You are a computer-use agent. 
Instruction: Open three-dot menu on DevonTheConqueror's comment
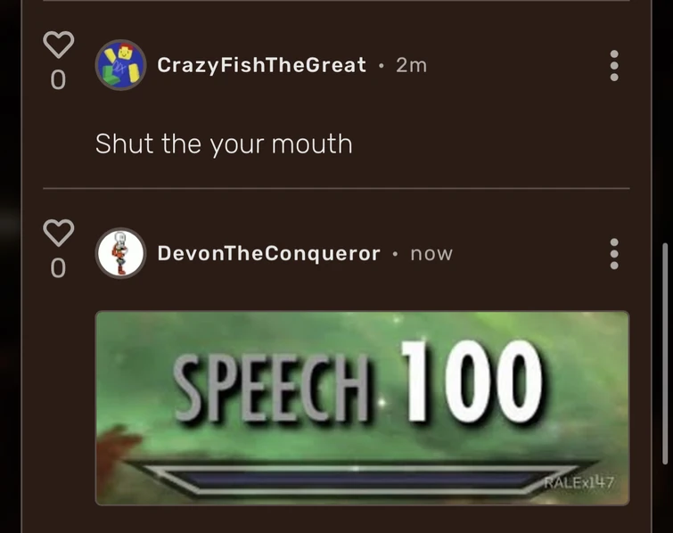(x=614, y=254)
